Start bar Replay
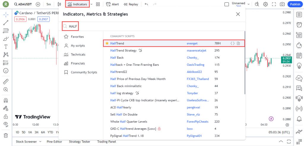 131,4
